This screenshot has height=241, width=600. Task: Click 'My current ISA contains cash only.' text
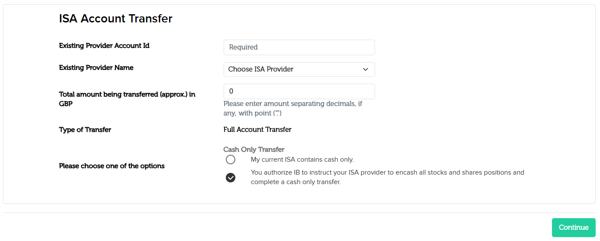(302, 160)
